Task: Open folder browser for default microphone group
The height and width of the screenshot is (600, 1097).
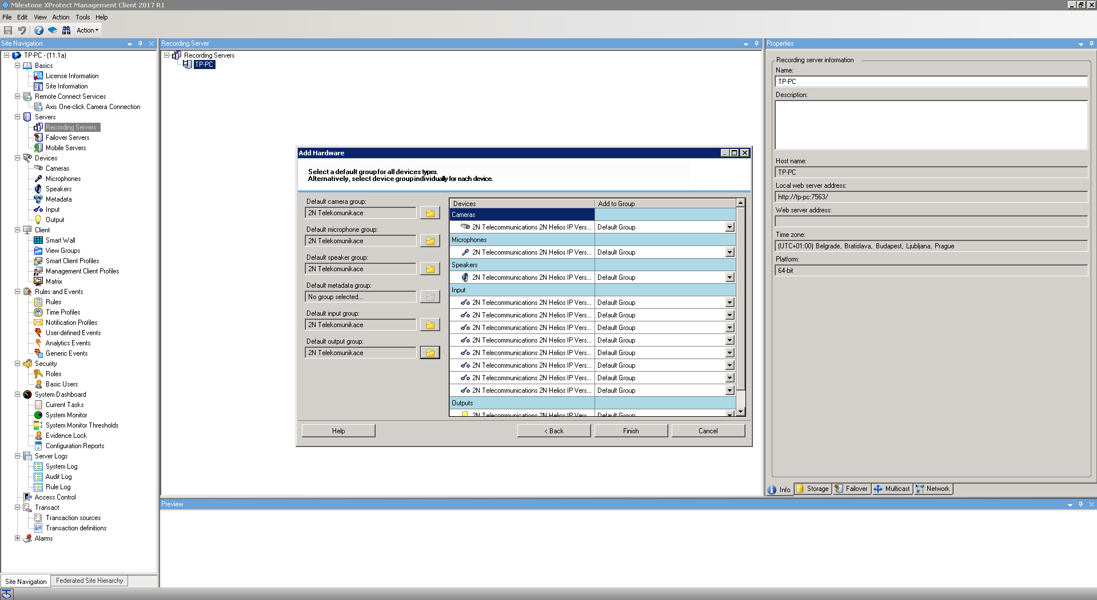Action: (x=429, y=241)
